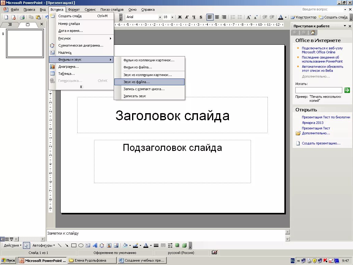Image resolution: width=353 pixels, height=265 pixels.
Task: Click the slide thumbnail in the left pane
Action: pos(25,43)
